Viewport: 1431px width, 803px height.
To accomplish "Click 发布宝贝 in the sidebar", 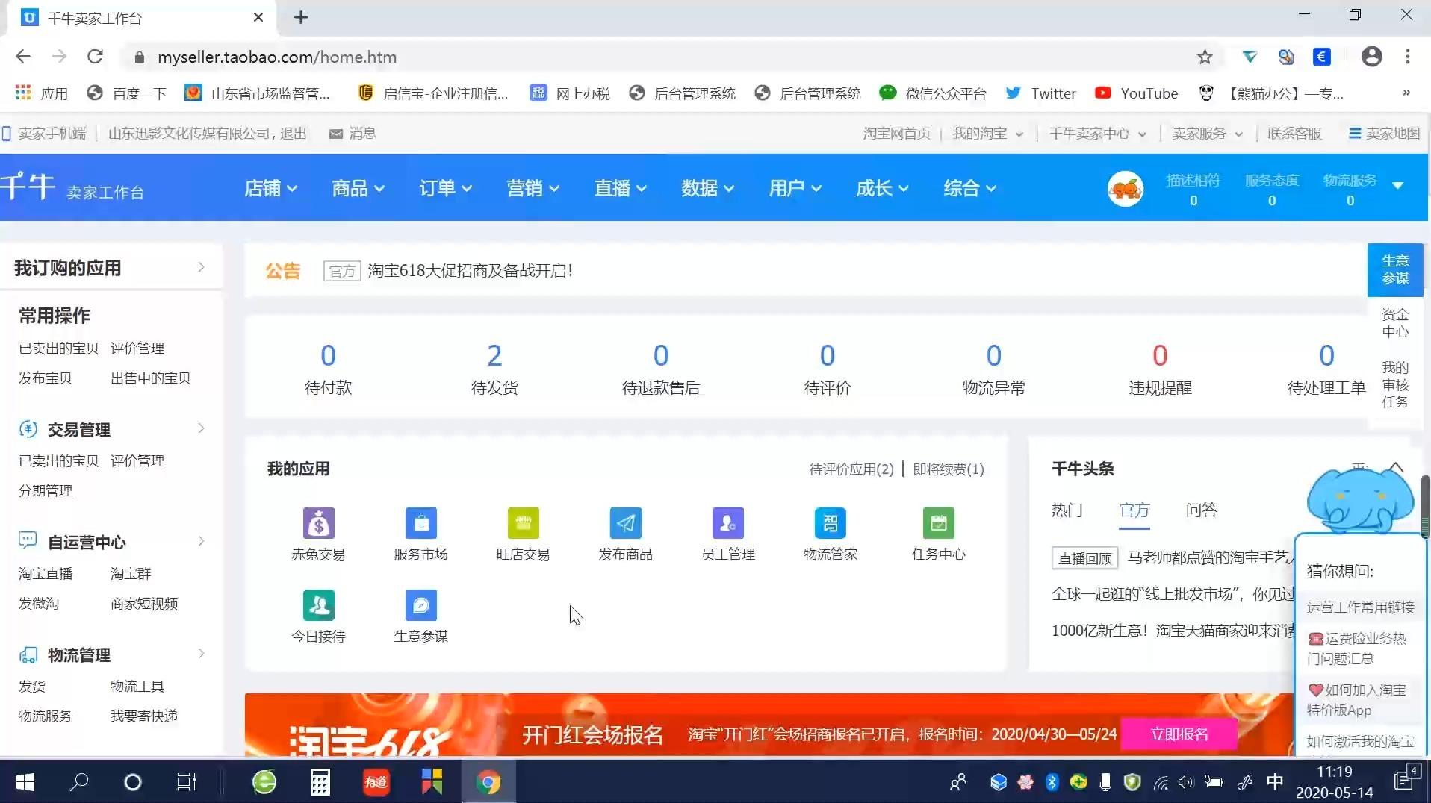I will pos(45,378).
